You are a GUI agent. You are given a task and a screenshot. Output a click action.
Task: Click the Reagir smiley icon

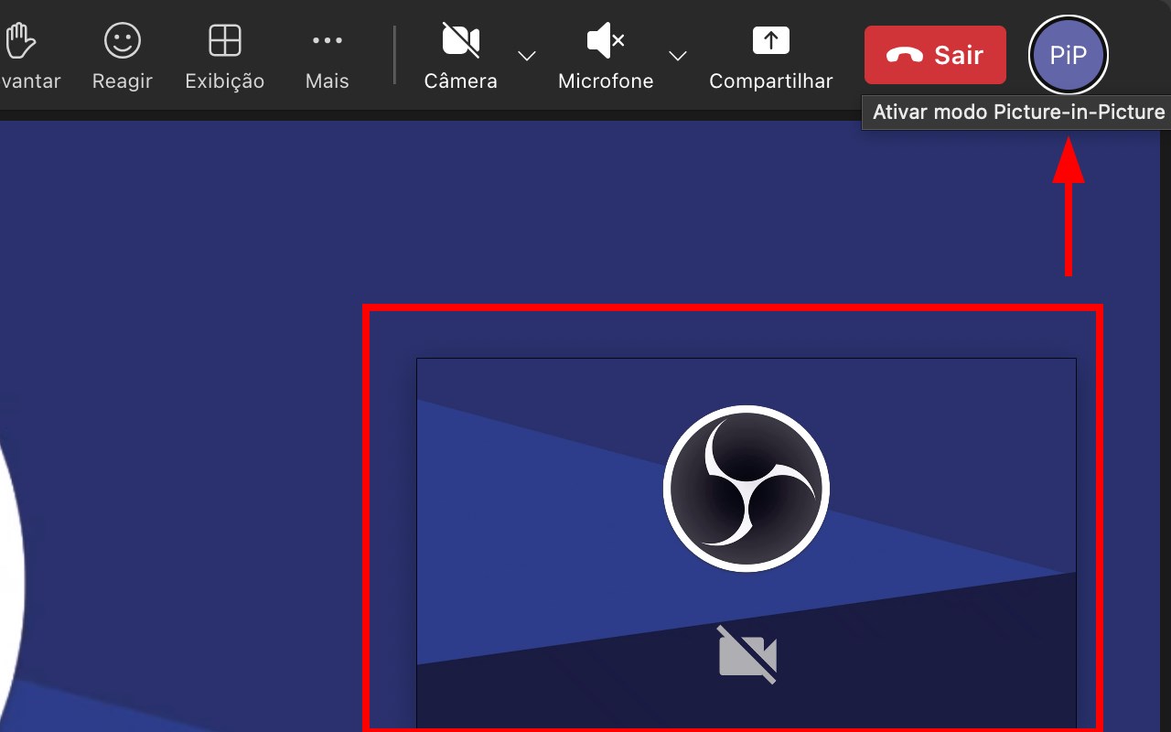click(x=123, y=40)
